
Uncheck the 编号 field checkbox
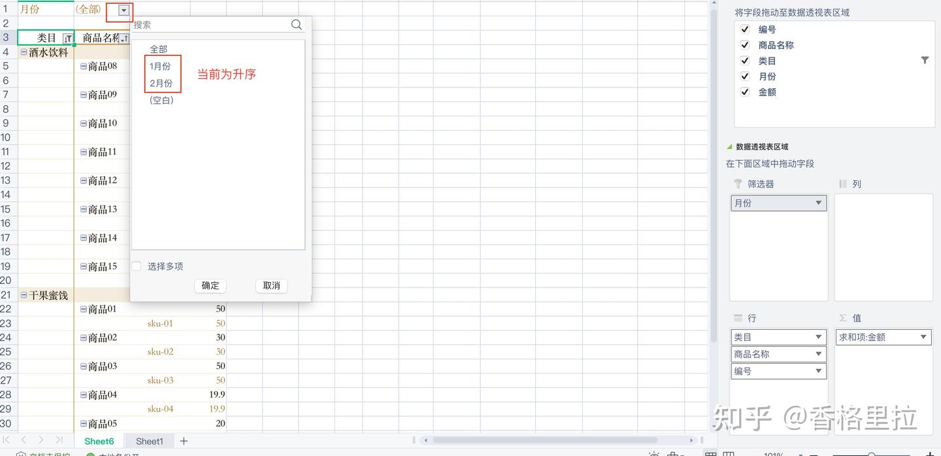pyautogui.click(x=744, y=29)
